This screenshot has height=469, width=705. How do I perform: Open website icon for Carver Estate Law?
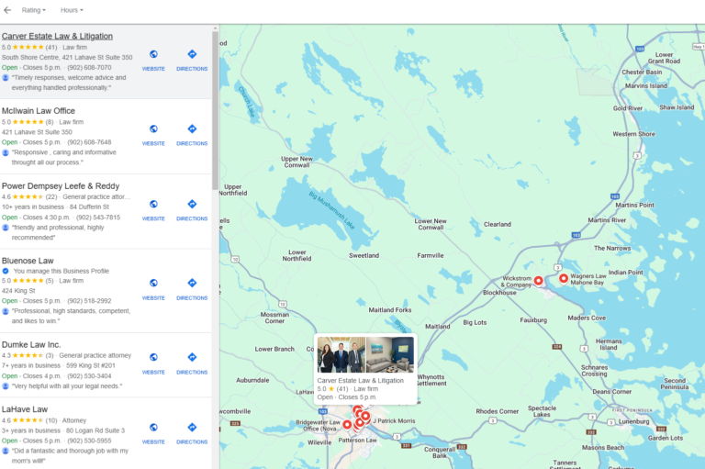point(153,54)
